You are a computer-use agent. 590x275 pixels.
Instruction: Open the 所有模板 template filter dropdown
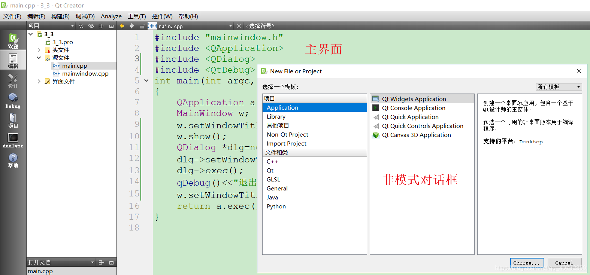[x=559, y=87]
